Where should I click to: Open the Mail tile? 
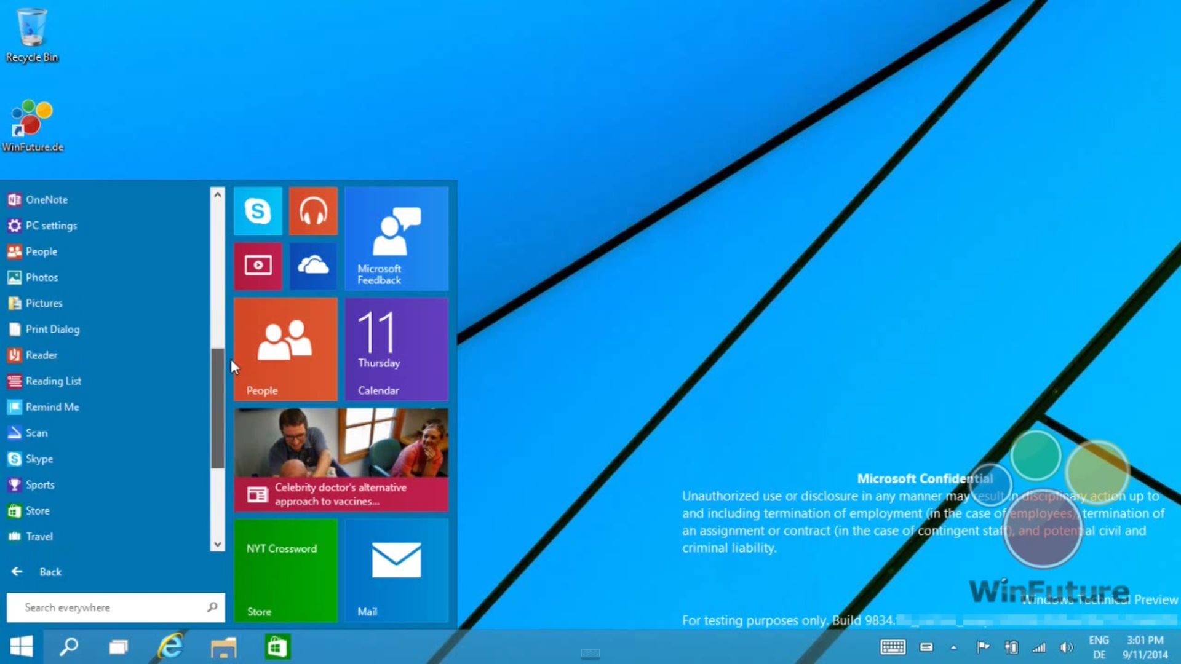(x=396, y=571)
